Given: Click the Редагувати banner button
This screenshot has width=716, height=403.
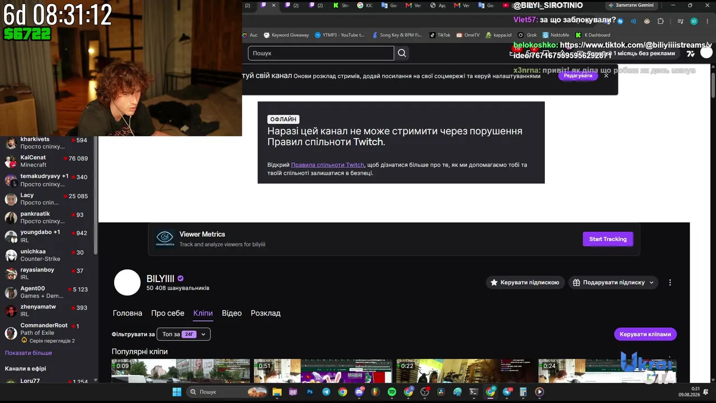Looking at the screenshot, I should click(x=578, y=76).
